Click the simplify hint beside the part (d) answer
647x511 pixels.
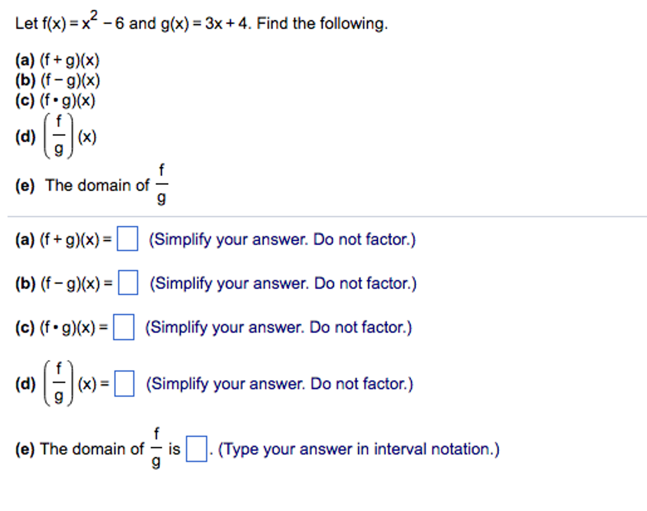pos(279,384)
